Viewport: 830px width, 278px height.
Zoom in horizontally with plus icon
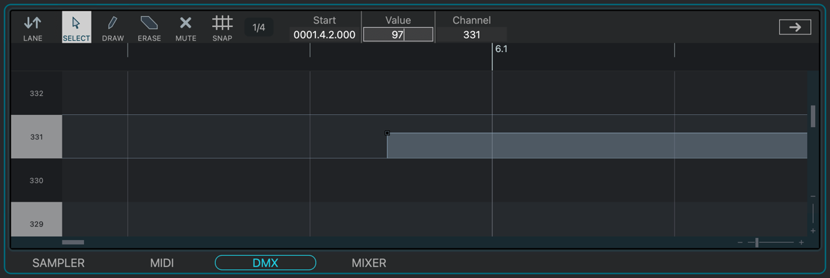(x=802, y=242)
